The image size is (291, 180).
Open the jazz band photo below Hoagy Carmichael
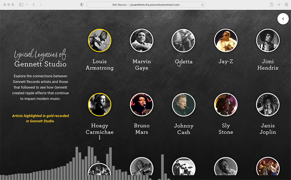pos(99,169)
